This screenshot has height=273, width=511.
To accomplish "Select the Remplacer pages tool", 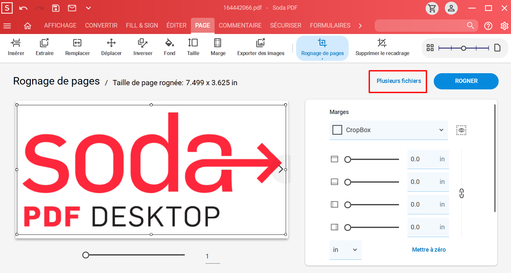I will [77, 47].
